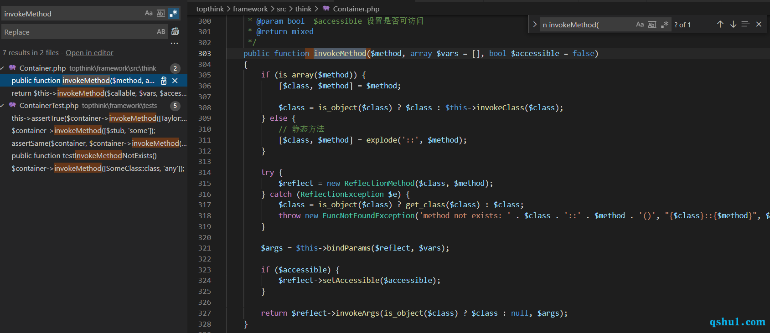The image size is (770, 333).
Task: Click 'ReflectionMethod' on line 315
Action: pyautogui.click(x=379, y=183)
